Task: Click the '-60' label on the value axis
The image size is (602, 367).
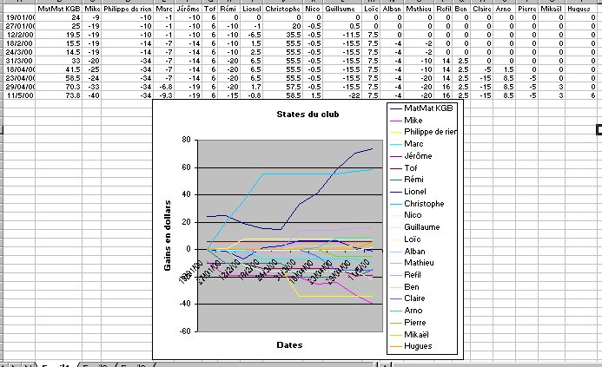Action: (185, 331)
